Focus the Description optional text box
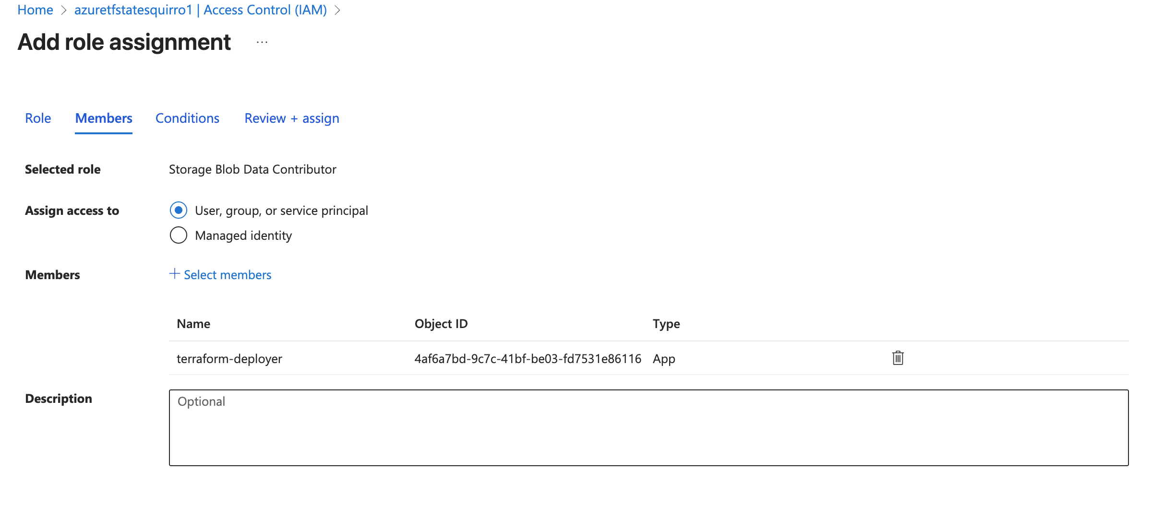 pos(648,427)
